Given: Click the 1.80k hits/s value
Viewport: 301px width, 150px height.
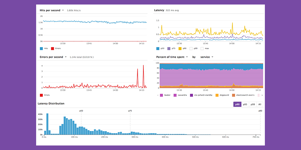Looking at the screenshot, I should point(74,10).
